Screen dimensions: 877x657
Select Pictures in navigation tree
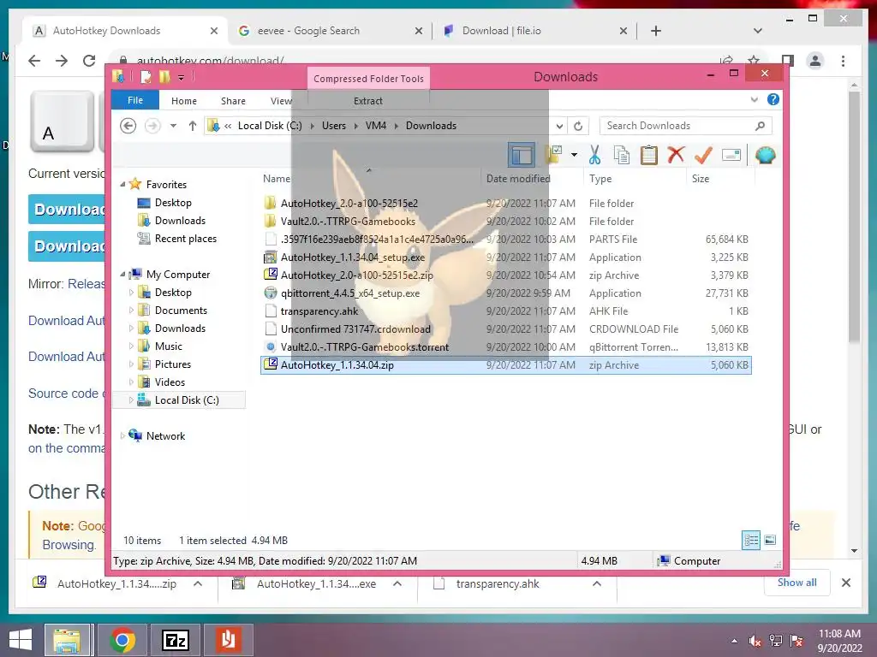[173, 364]
